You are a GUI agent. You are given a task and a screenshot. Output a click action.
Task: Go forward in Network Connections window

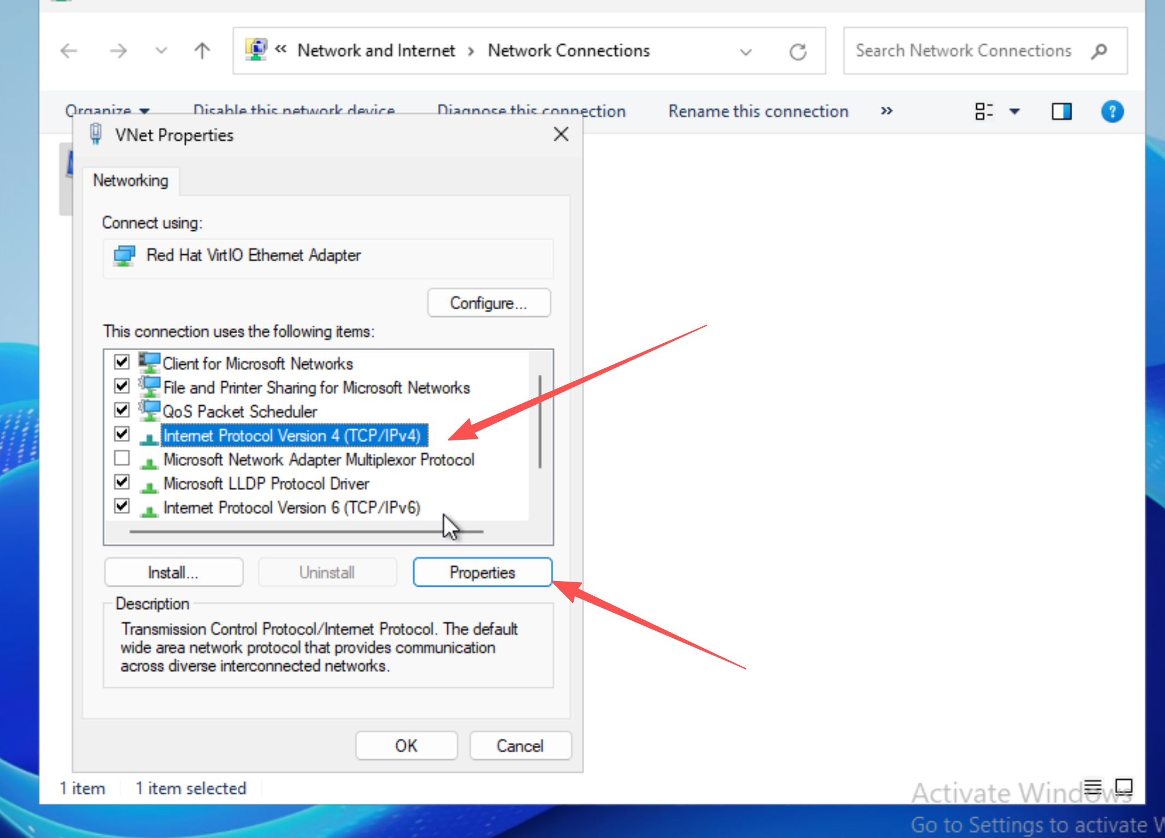tap(118, 51)
